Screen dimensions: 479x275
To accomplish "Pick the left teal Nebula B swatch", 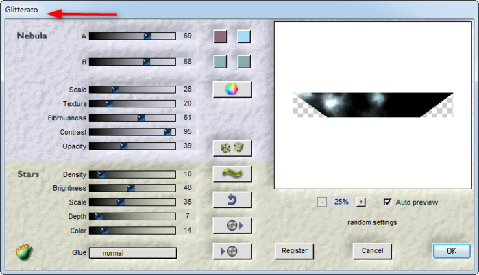I will (220, 62).
